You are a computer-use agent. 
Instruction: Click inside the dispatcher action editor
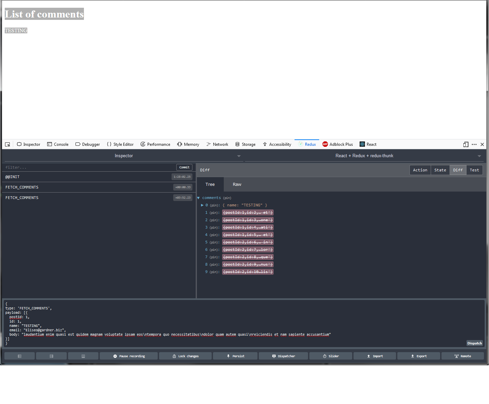(x=243, y=323)
